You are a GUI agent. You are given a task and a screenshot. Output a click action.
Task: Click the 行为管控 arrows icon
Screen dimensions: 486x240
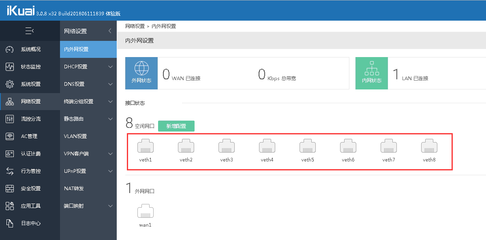[x=10, y=171]
